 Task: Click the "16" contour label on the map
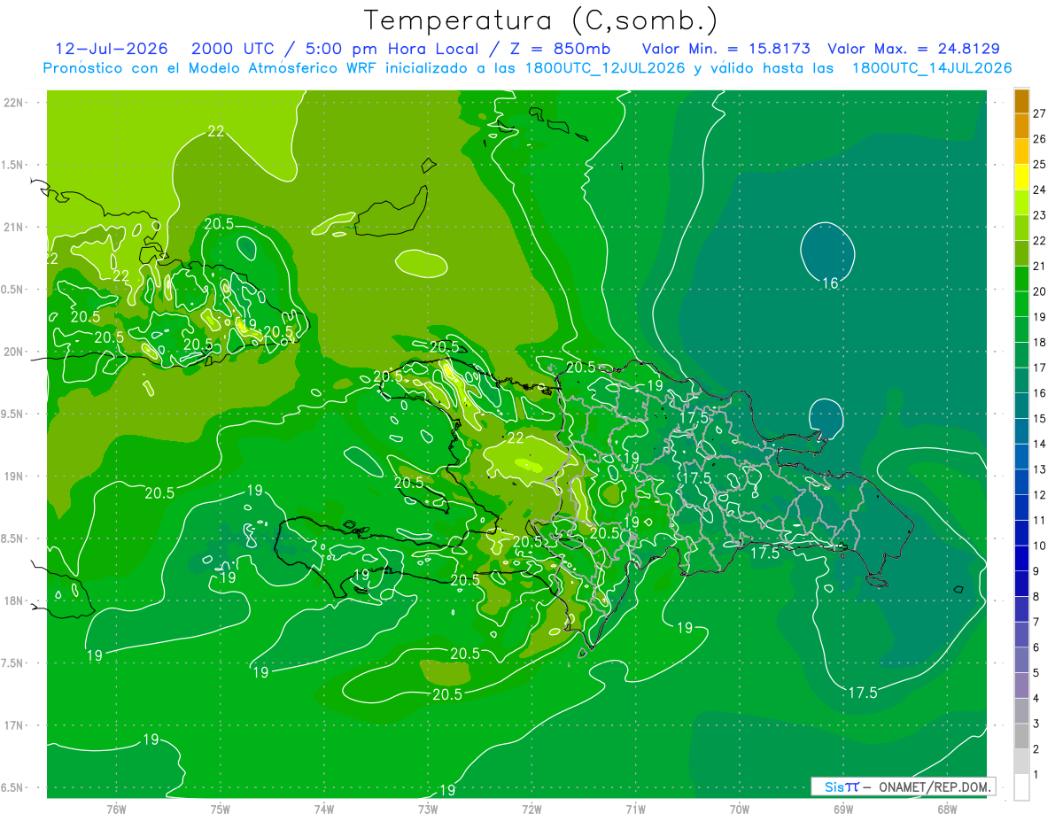point(830,283)
